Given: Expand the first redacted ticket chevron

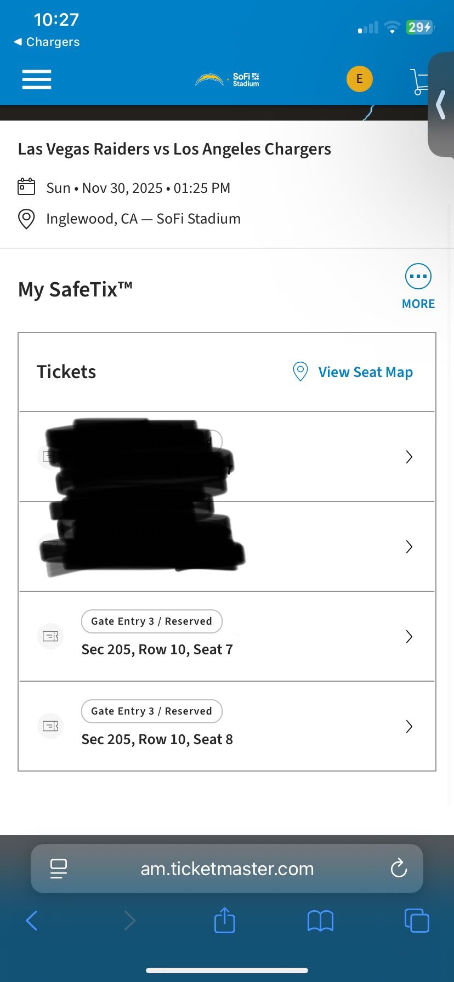Looking at the screenshot, I should pyautogui.click(x=409, y=457).
